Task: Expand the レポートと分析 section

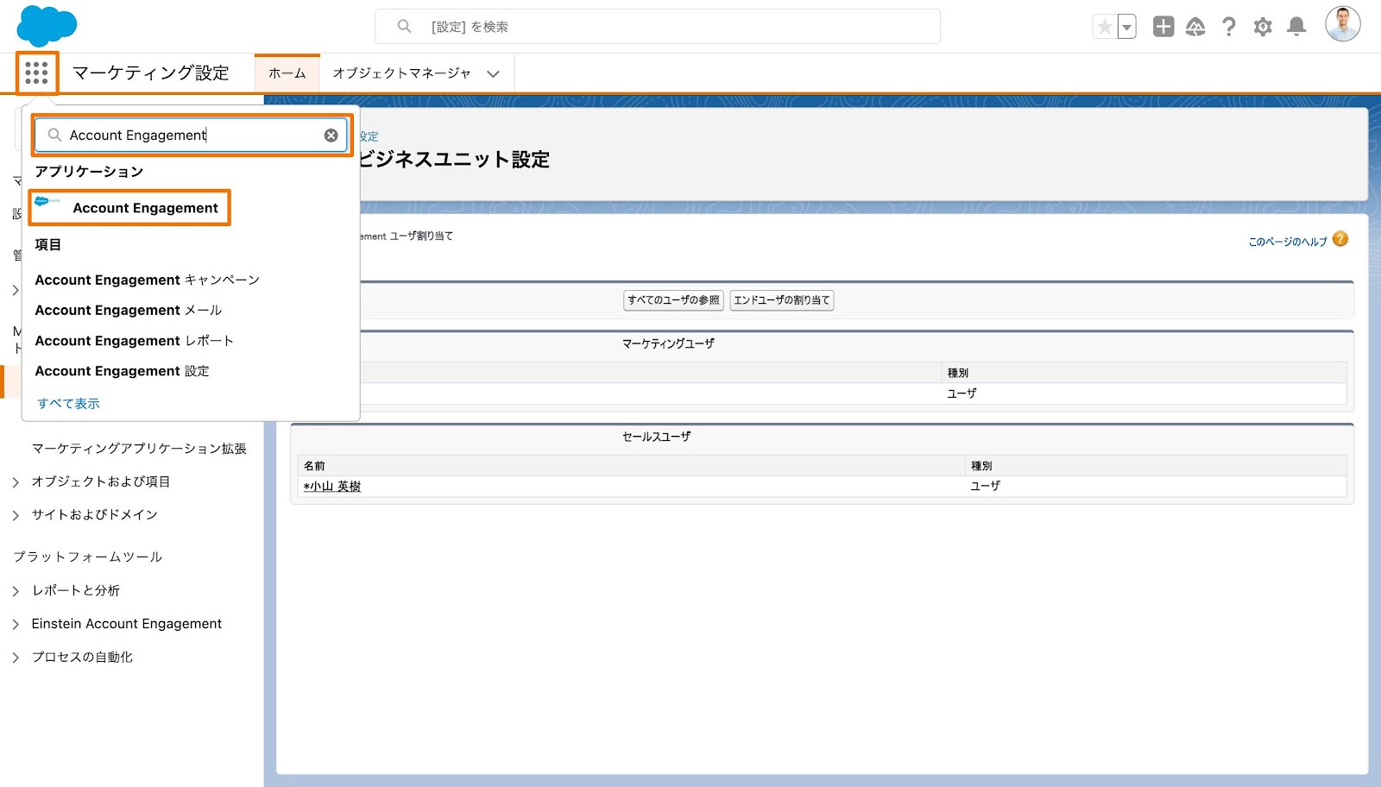Action: (16, 591)
